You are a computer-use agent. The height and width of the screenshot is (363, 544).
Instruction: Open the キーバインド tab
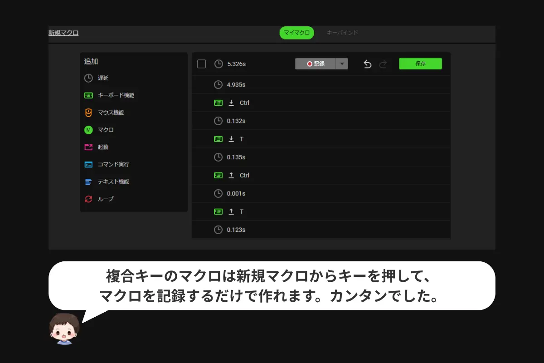click(x=342, y=33)
